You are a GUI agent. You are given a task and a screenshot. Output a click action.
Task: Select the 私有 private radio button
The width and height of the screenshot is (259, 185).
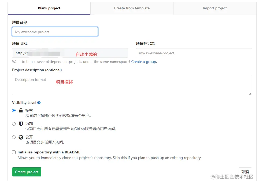pyautogui.click(x=14, y=111)
